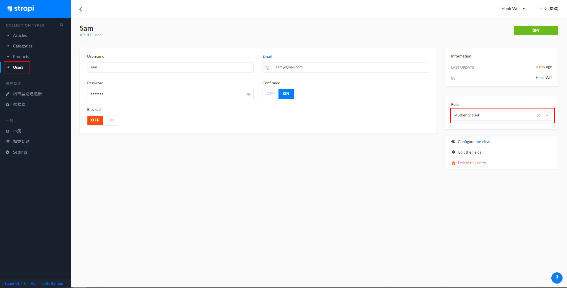Click the gear icon for Edit the fields

point(453,152)
